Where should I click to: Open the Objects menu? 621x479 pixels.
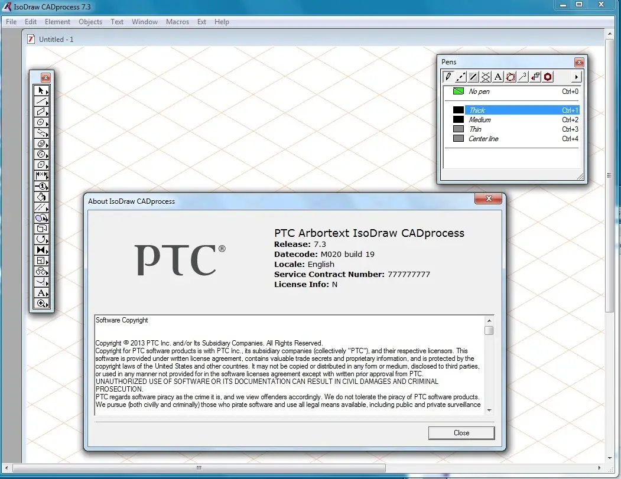click(x=90, y=22)
